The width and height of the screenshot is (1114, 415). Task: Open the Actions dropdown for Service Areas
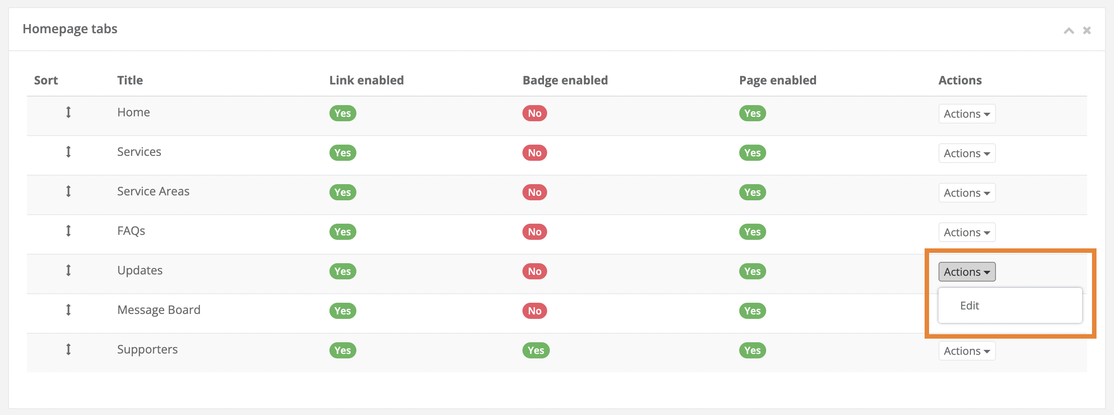pyautogui.click(x=967, y=193)
